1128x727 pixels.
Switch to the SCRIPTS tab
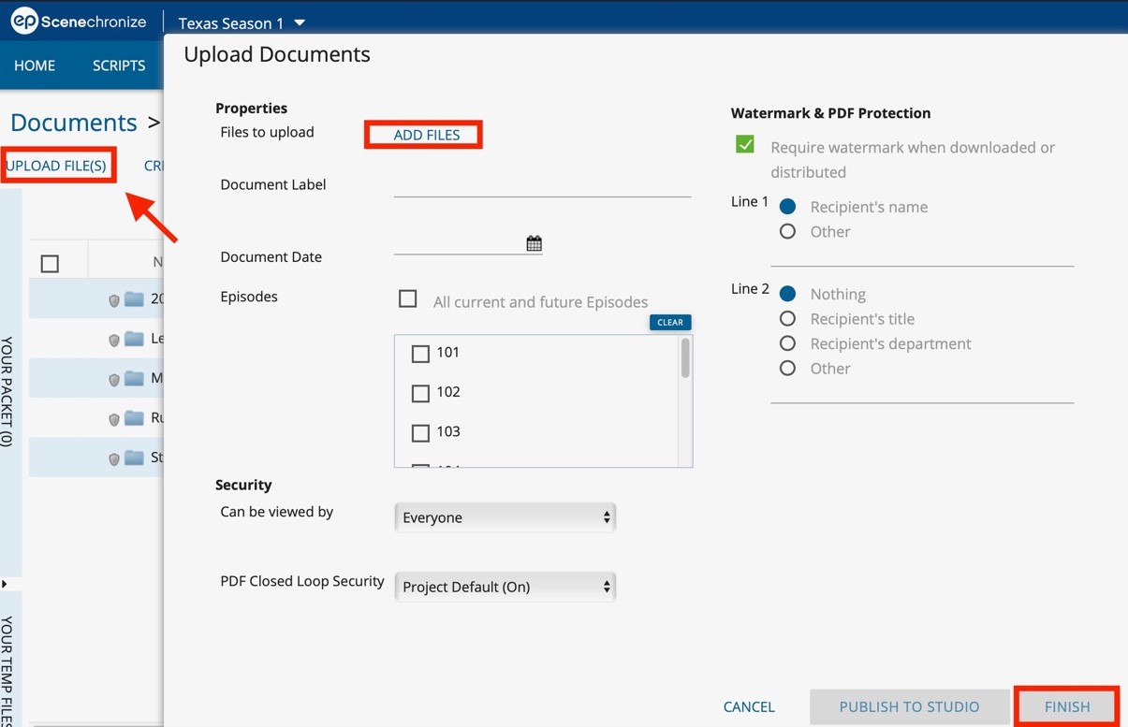click(x=119, y=65)
